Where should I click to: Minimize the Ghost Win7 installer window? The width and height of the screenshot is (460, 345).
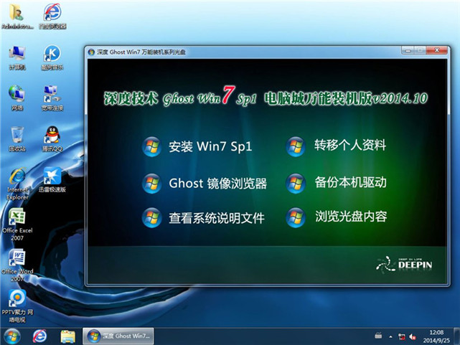click(x=408, y=50)
